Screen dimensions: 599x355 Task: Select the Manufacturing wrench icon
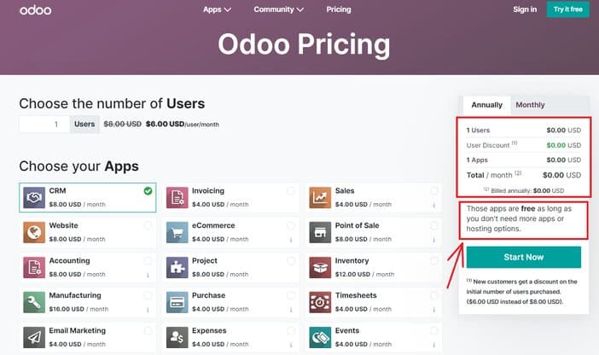point(34,302)
